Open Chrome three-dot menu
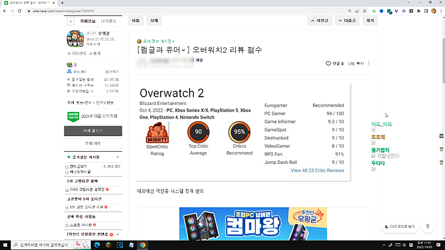This screenshot has width=445, height=250. tap(441, 11)
